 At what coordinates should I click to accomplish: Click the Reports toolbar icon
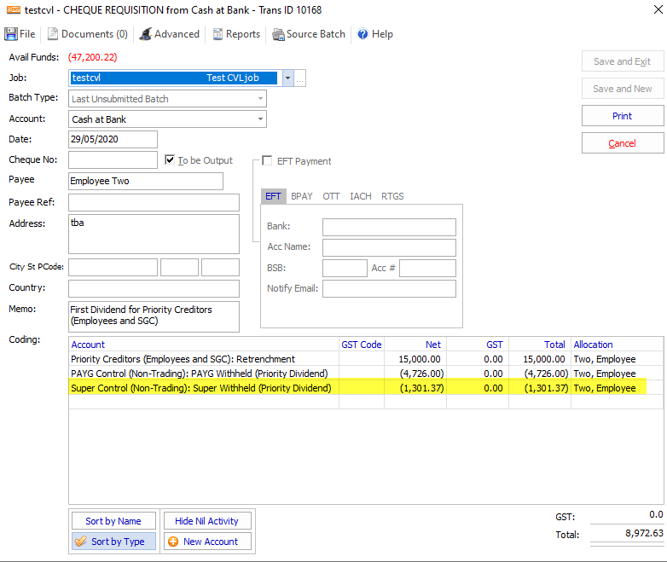(x=236, y=34)
